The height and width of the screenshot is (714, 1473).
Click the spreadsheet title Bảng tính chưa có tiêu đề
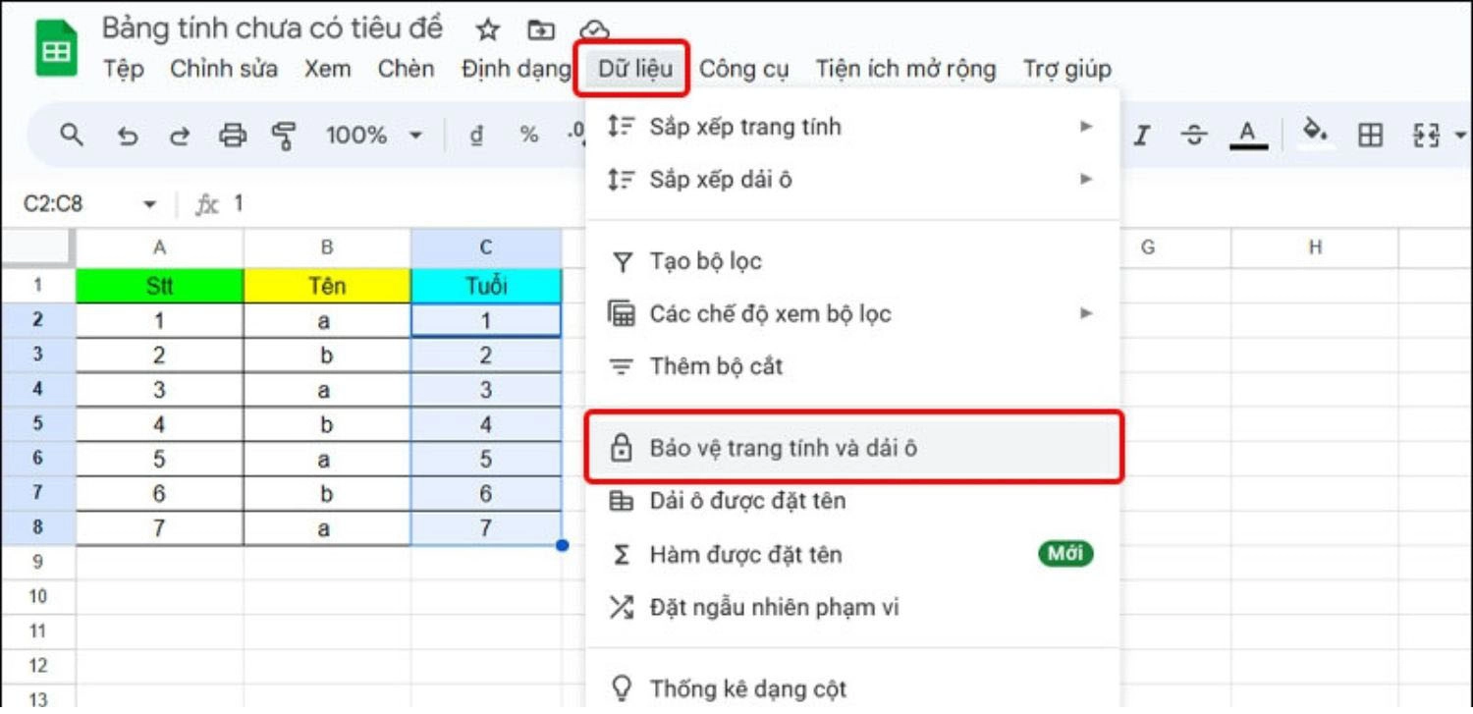click(x=272, y=28)
